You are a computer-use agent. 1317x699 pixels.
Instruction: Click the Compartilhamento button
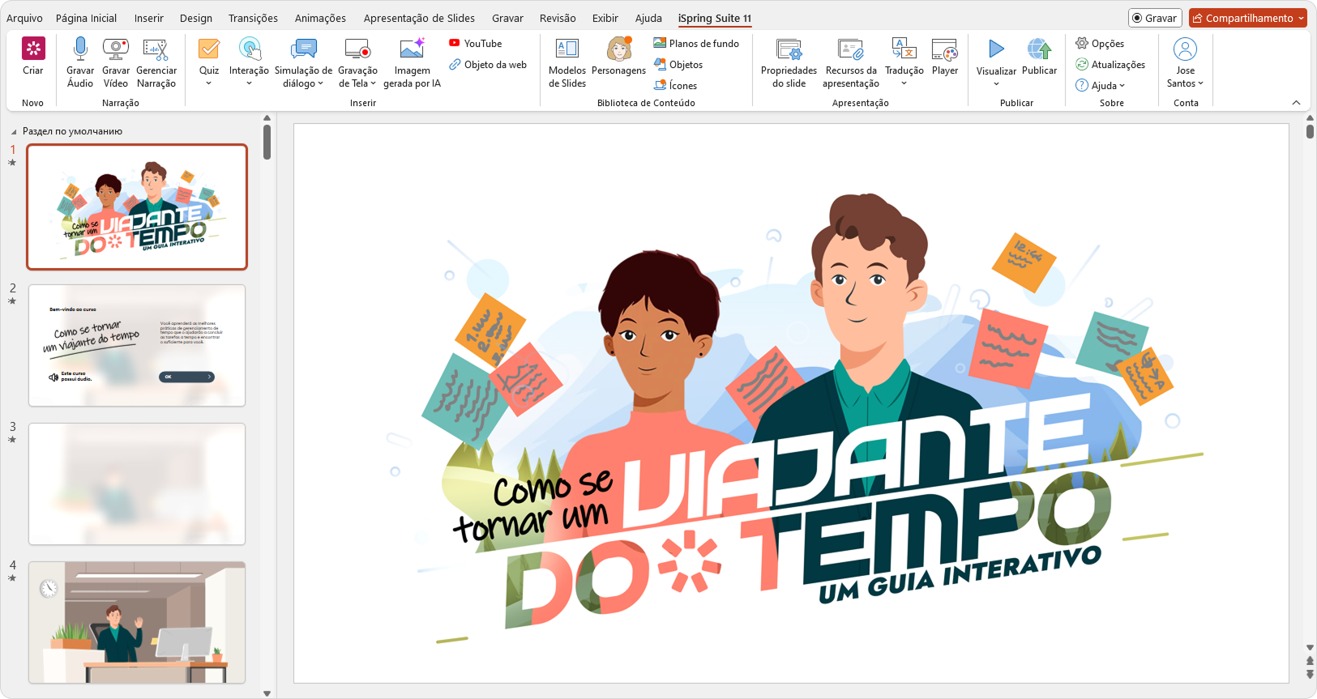click(1247, 18)
